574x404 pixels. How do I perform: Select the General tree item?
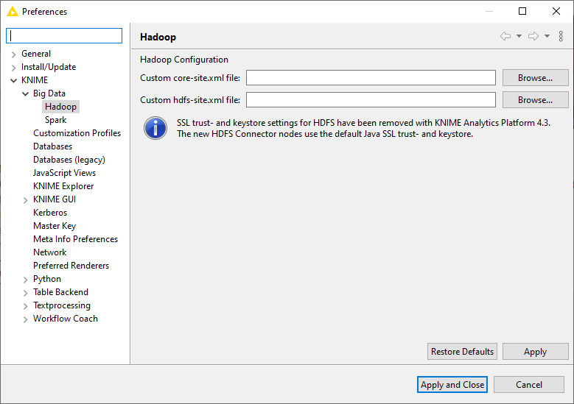pos(36,54)
